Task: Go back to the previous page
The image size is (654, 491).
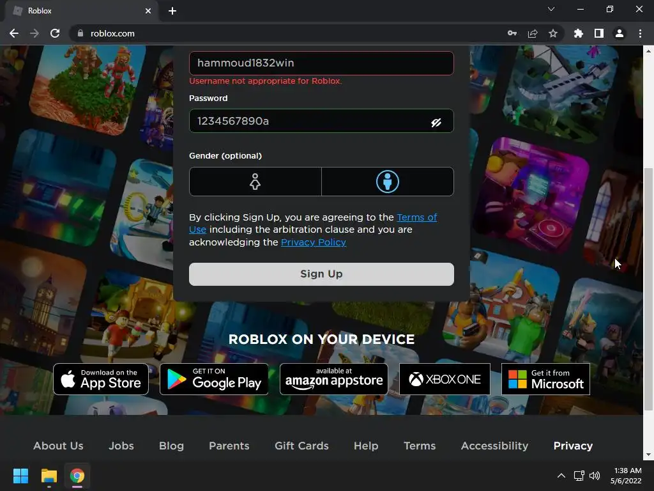Action: pos(14,33)
